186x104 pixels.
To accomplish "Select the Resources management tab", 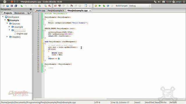I will pyautogui.click(x=19, y=13).
